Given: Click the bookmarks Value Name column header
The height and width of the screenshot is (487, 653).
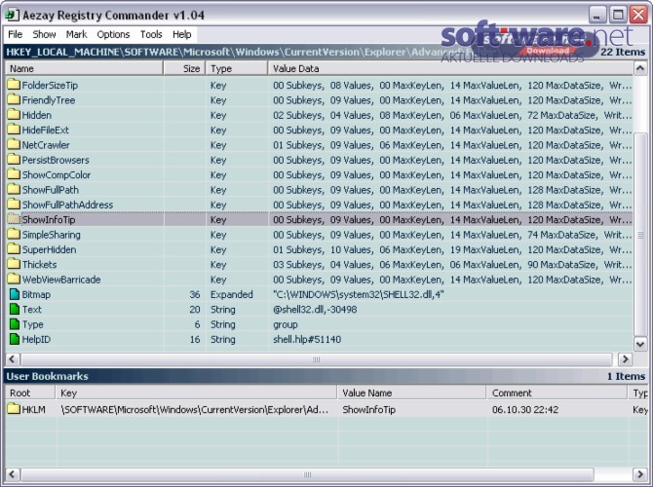Looking at the screenshot, I should point(411,393).
